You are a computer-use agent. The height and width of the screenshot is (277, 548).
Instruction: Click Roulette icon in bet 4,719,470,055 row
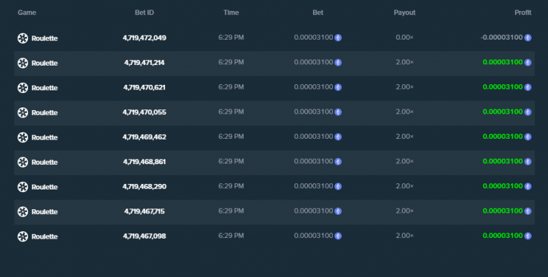(x=23, y=112)
